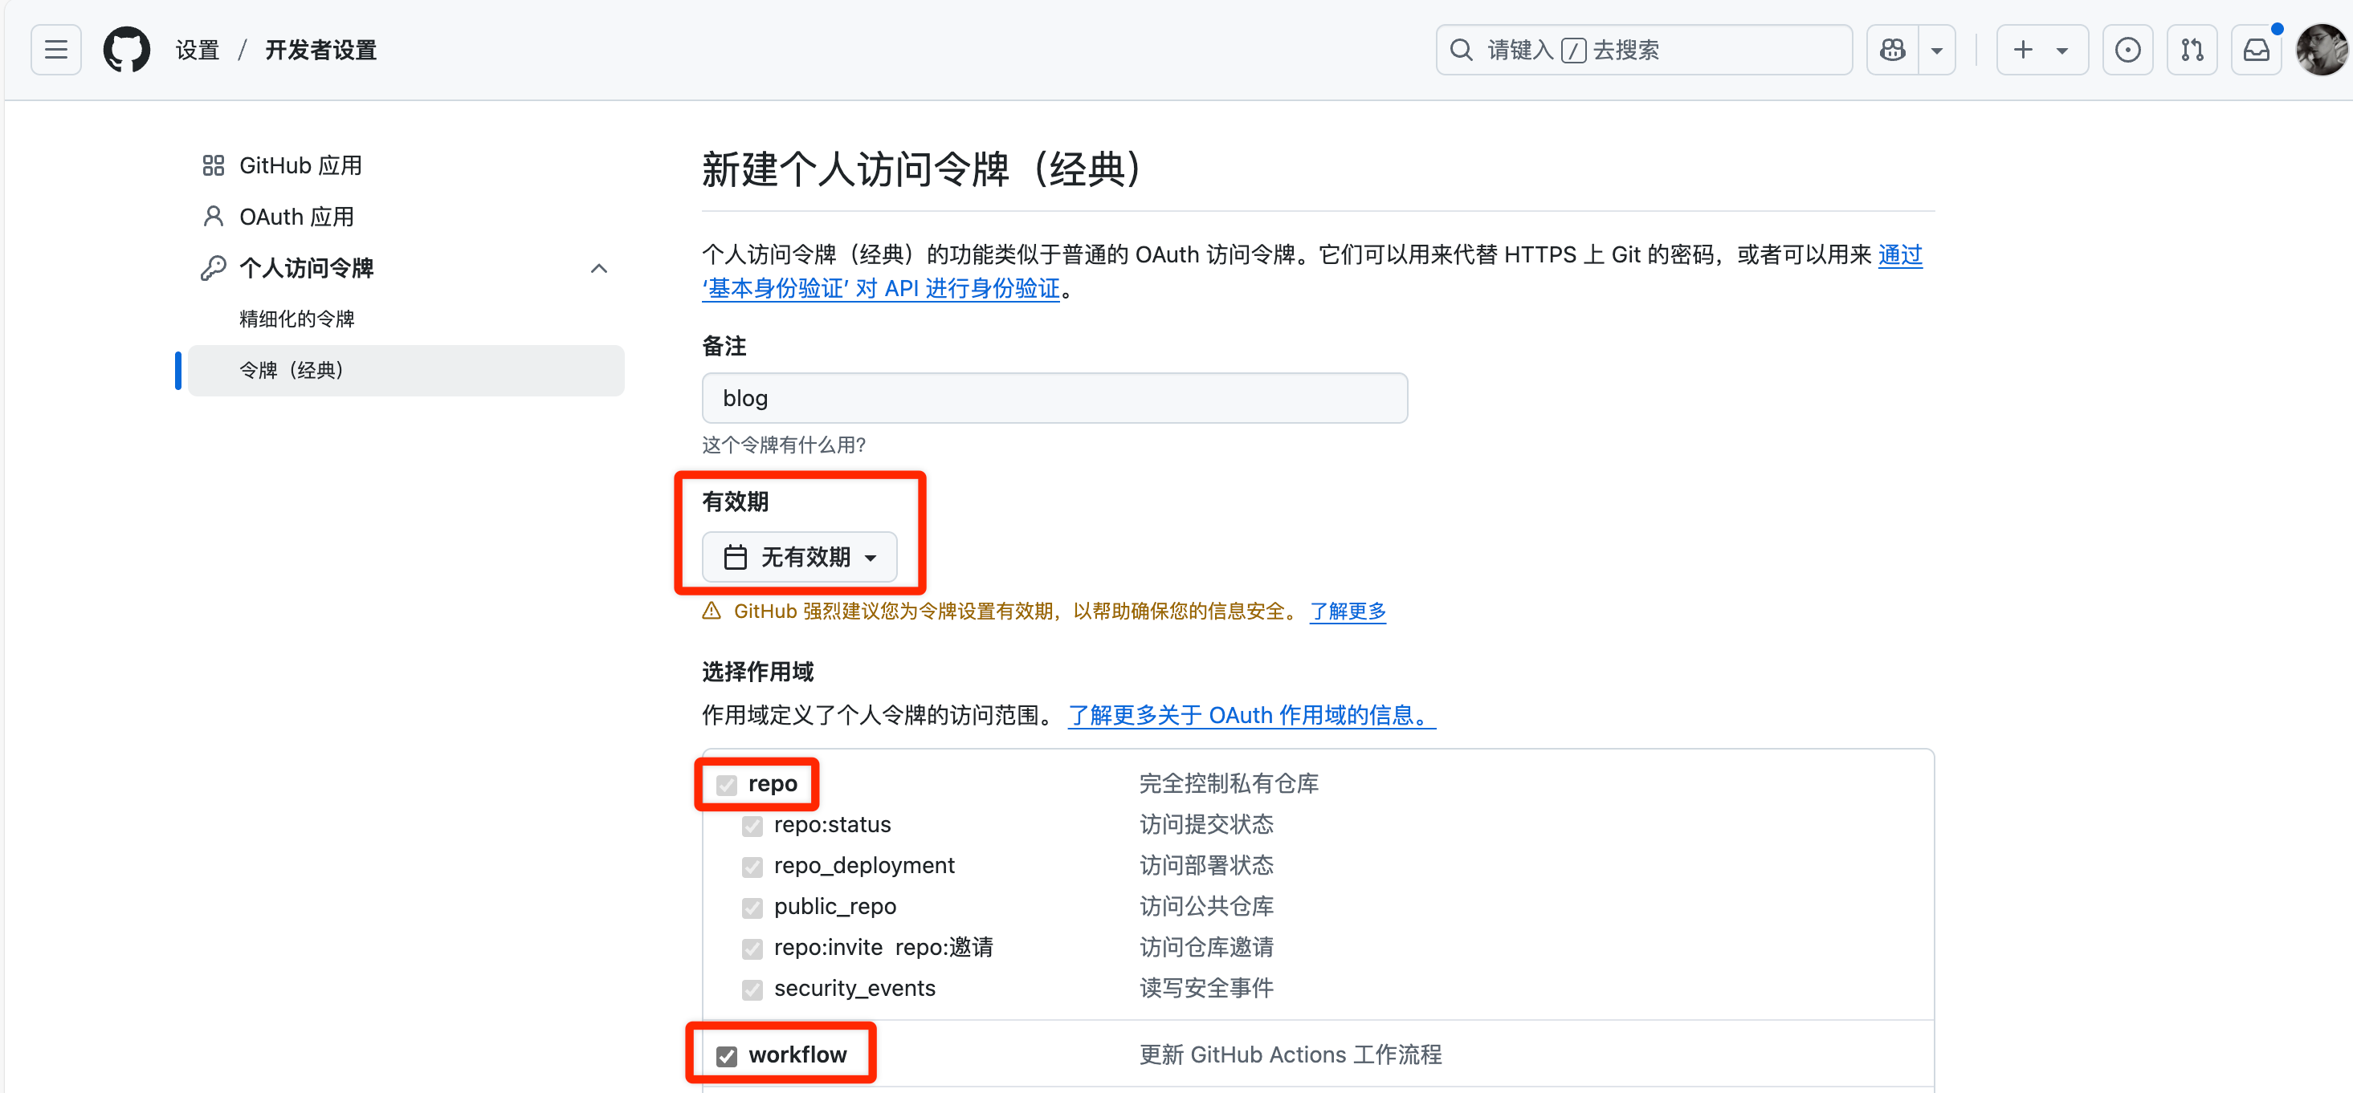The image size is (2353, 1093).
Task: Uncheck the workflow scope checkbox
Action: coord(726,1055)
